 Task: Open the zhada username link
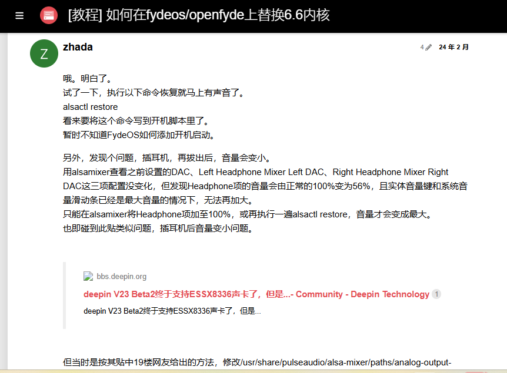click(x=78, y=47)
